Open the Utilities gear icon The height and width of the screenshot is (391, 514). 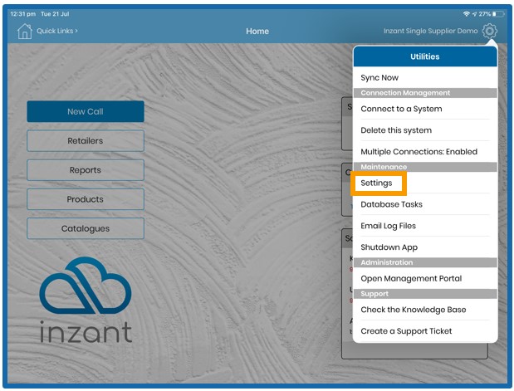pos(489,31)
